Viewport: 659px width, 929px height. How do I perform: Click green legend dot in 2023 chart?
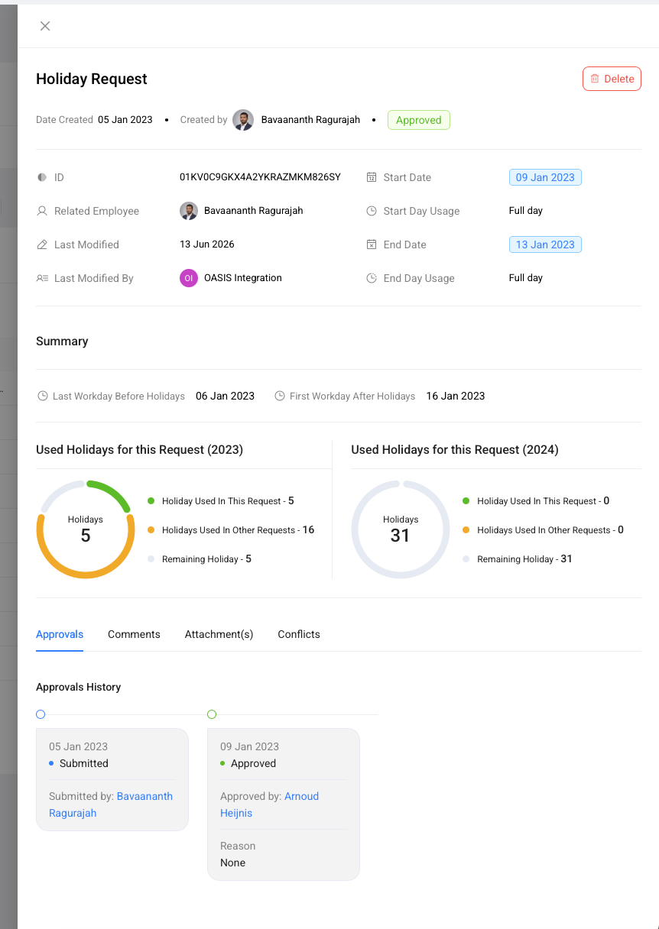151,501
